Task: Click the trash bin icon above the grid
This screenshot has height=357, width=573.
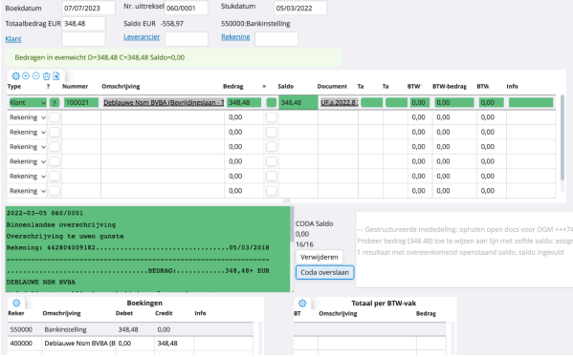Action: (46, 75)
